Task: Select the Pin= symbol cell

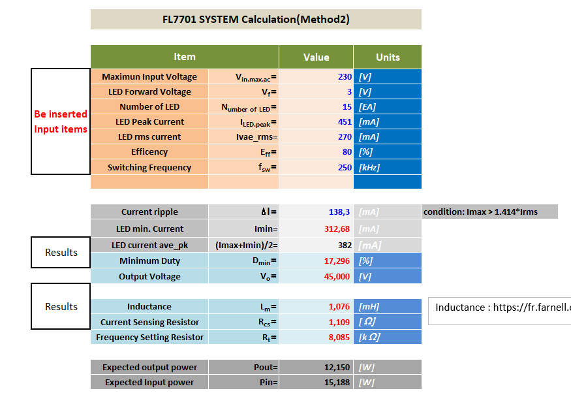Action: click(x=243, y=382)
